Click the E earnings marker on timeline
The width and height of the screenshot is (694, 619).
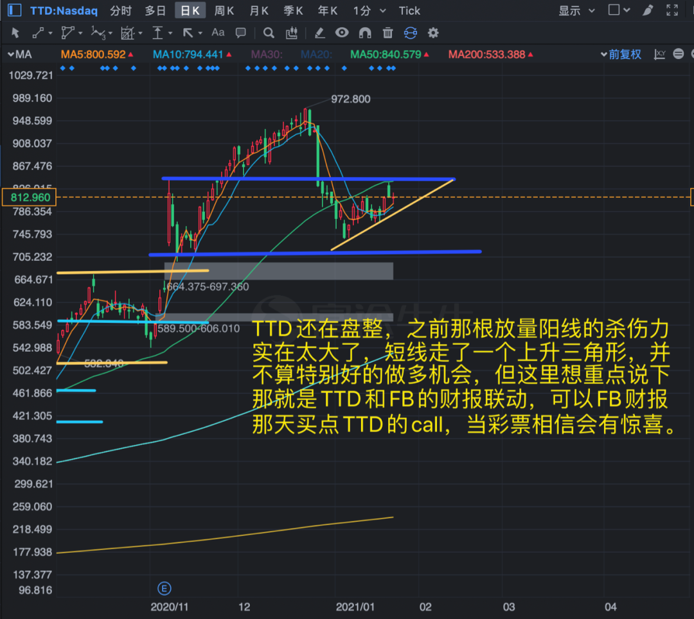pos(165,588)
